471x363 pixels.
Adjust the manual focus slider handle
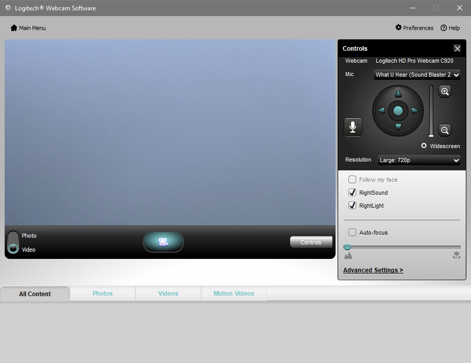[x=347, y=247]
